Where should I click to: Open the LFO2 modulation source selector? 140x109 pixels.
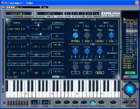pos(15,38)
